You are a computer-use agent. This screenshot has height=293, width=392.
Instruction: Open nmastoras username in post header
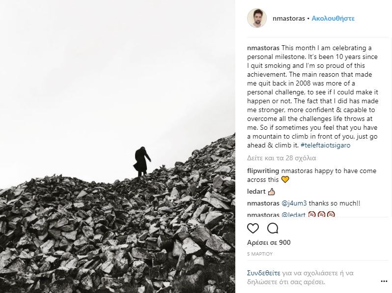[x=288, y=19]
